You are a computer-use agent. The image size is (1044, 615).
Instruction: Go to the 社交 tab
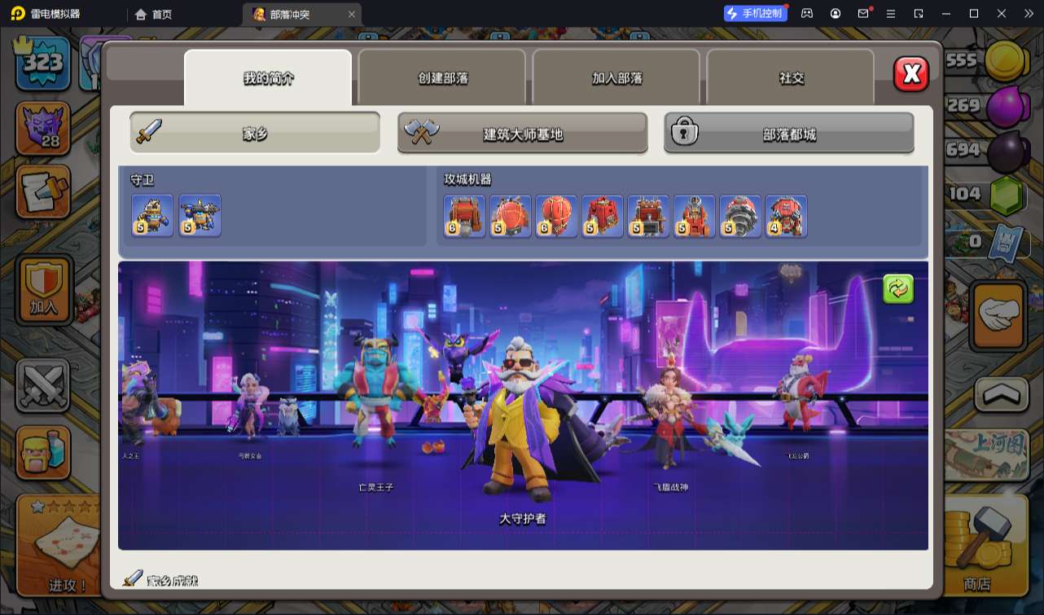791,78
